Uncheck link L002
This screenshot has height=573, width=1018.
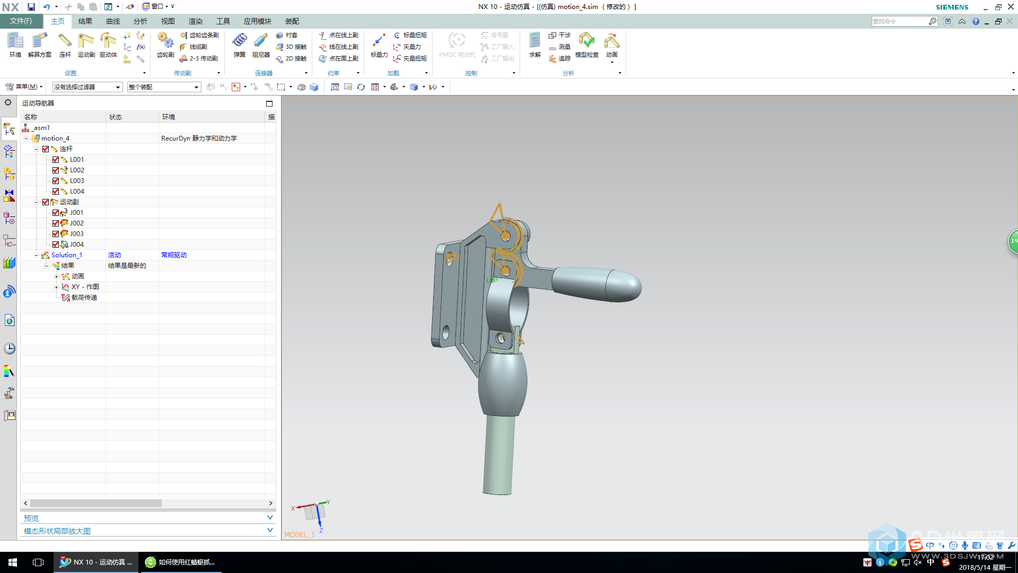point(56,170)
